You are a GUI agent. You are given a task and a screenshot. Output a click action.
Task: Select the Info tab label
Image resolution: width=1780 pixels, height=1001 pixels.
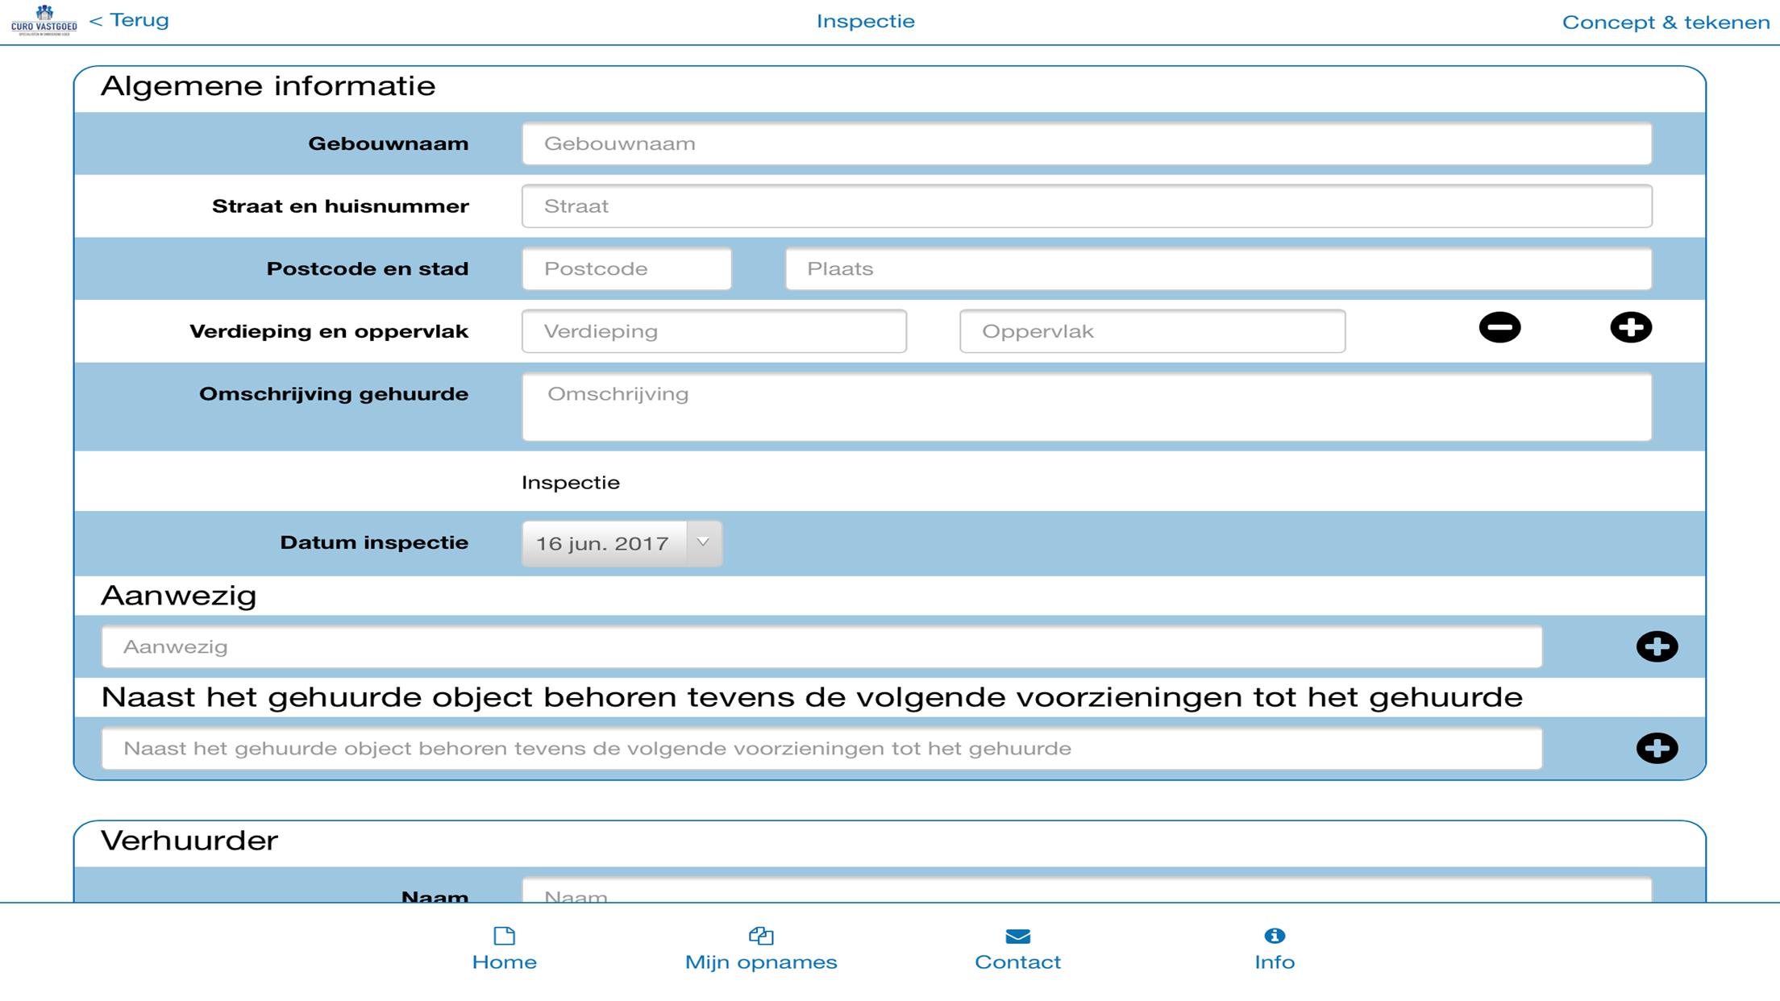tap(1275, 962)
